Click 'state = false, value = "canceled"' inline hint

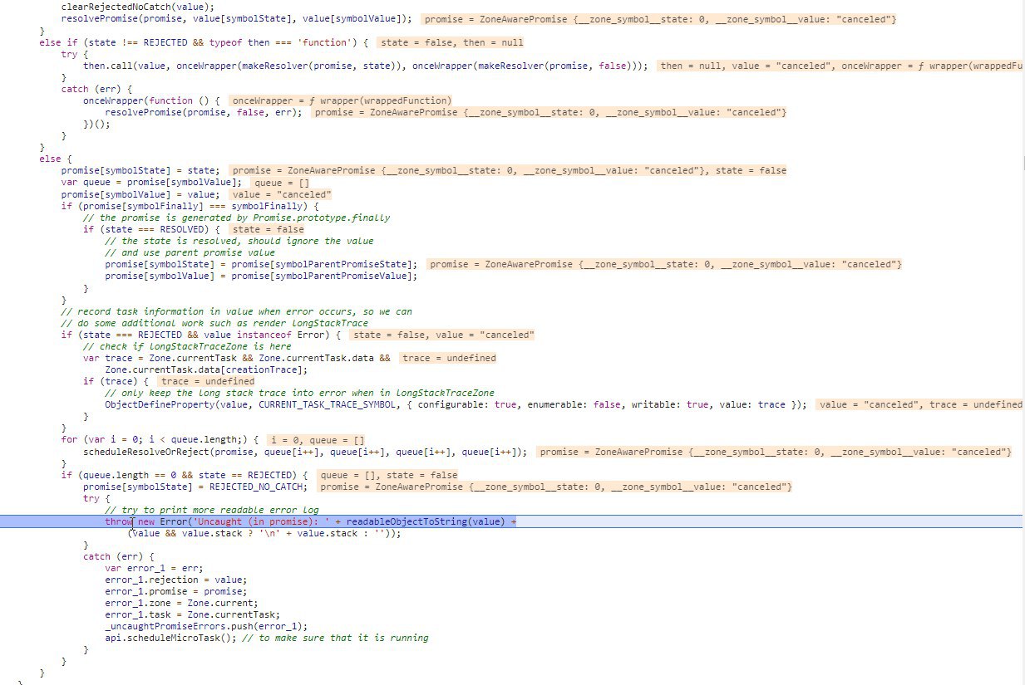pos(441,335)
